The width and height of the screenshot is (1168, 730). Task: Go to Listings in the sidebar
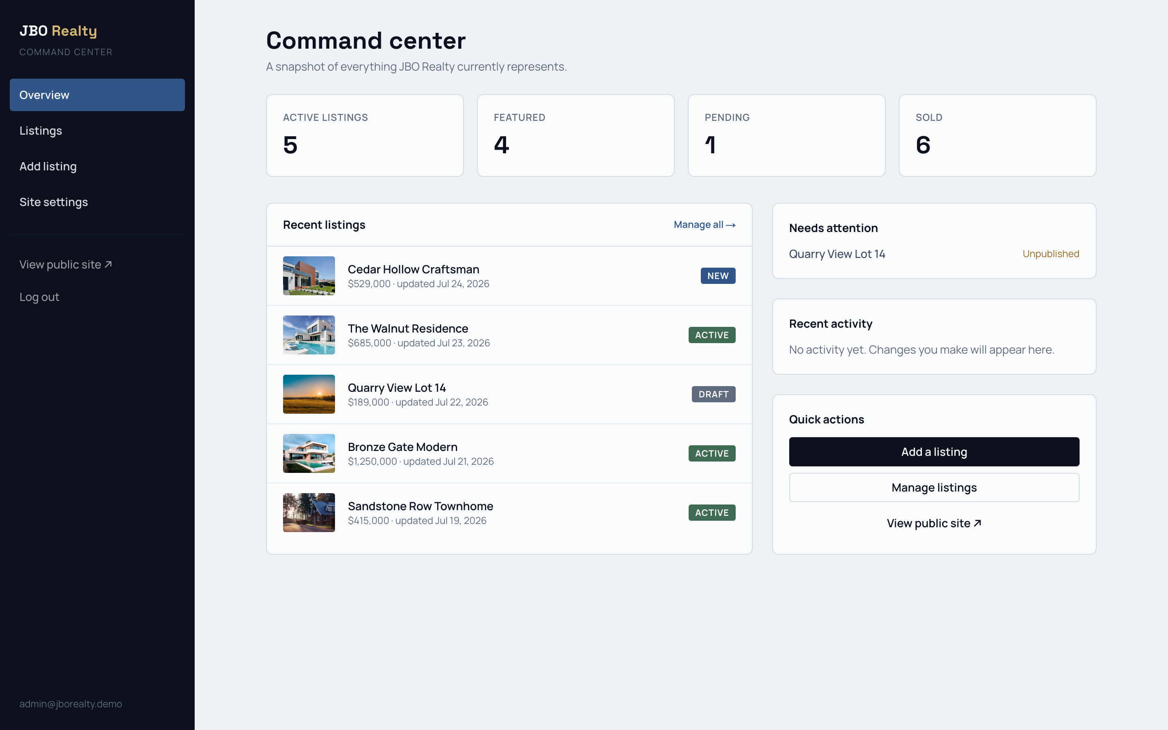97,130
